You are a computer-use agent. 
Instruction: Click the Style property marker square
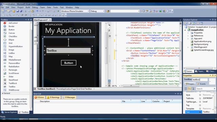200,95
